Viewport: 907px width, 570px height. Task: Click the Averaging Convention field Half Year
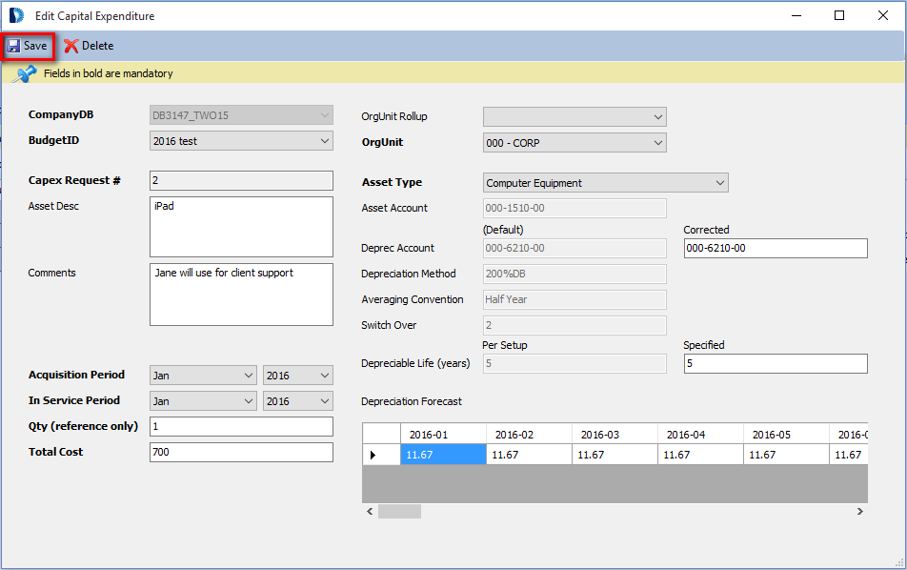point(574,299)
